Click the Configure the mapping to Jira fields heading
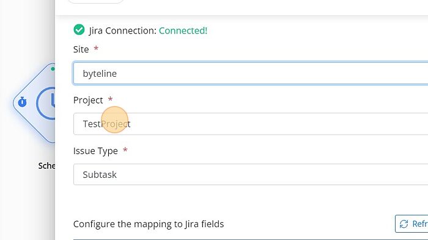The height and width of the screenshot is (240, 428). pyautogui.click(x=149, y=224)
